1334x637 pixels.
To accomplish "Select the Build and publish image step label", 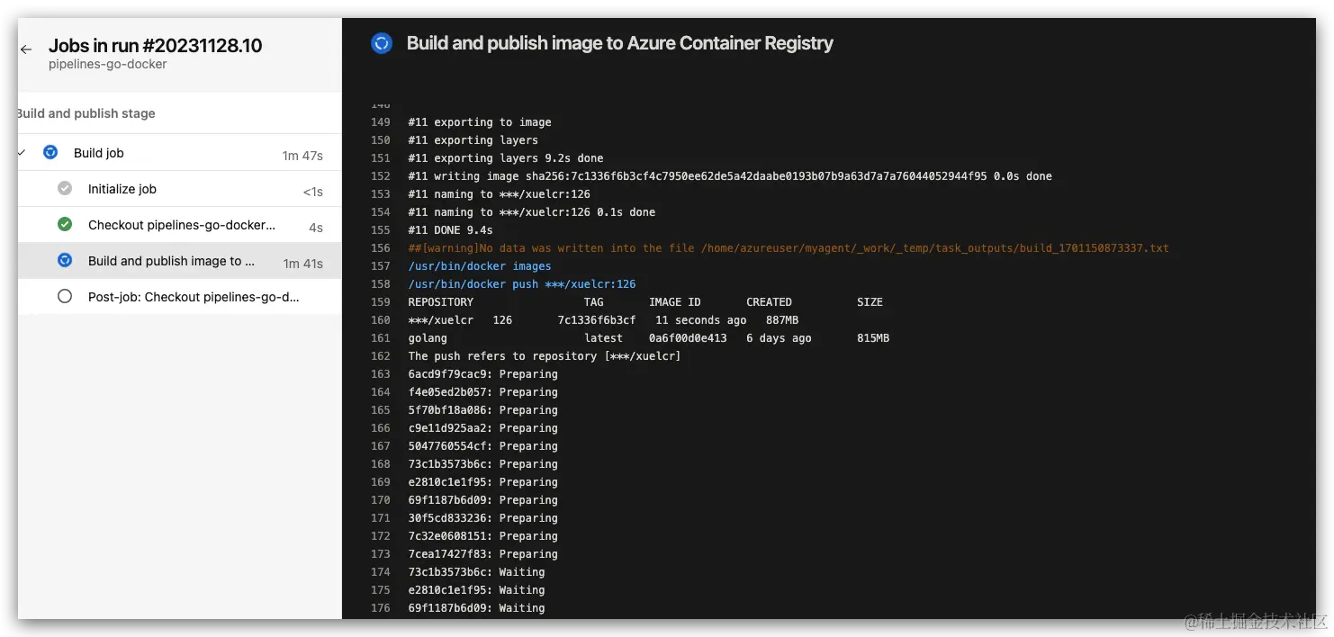I will pos(171,261).
